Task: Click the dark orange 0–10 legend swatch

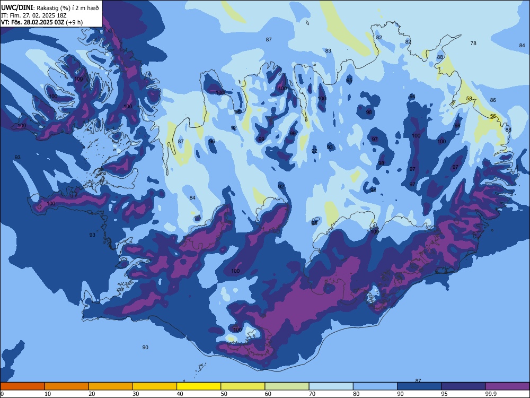Action: click(x=22, y=386)
